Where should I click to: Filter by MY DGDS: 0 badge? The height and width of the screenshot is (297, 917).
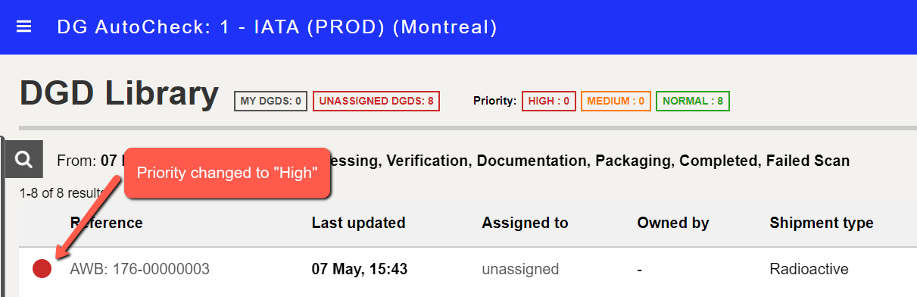click(x=271, y=101)
